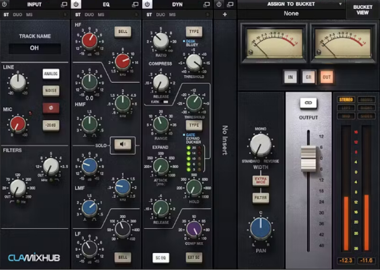Open the BUCKET VIEW

362,10
